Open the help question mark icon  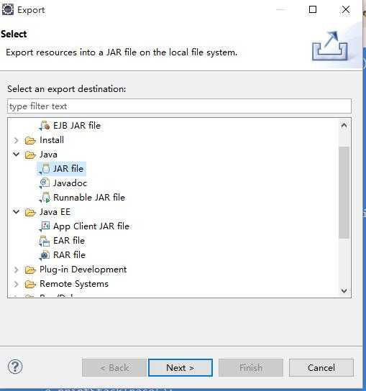click(x=15, y=367)
